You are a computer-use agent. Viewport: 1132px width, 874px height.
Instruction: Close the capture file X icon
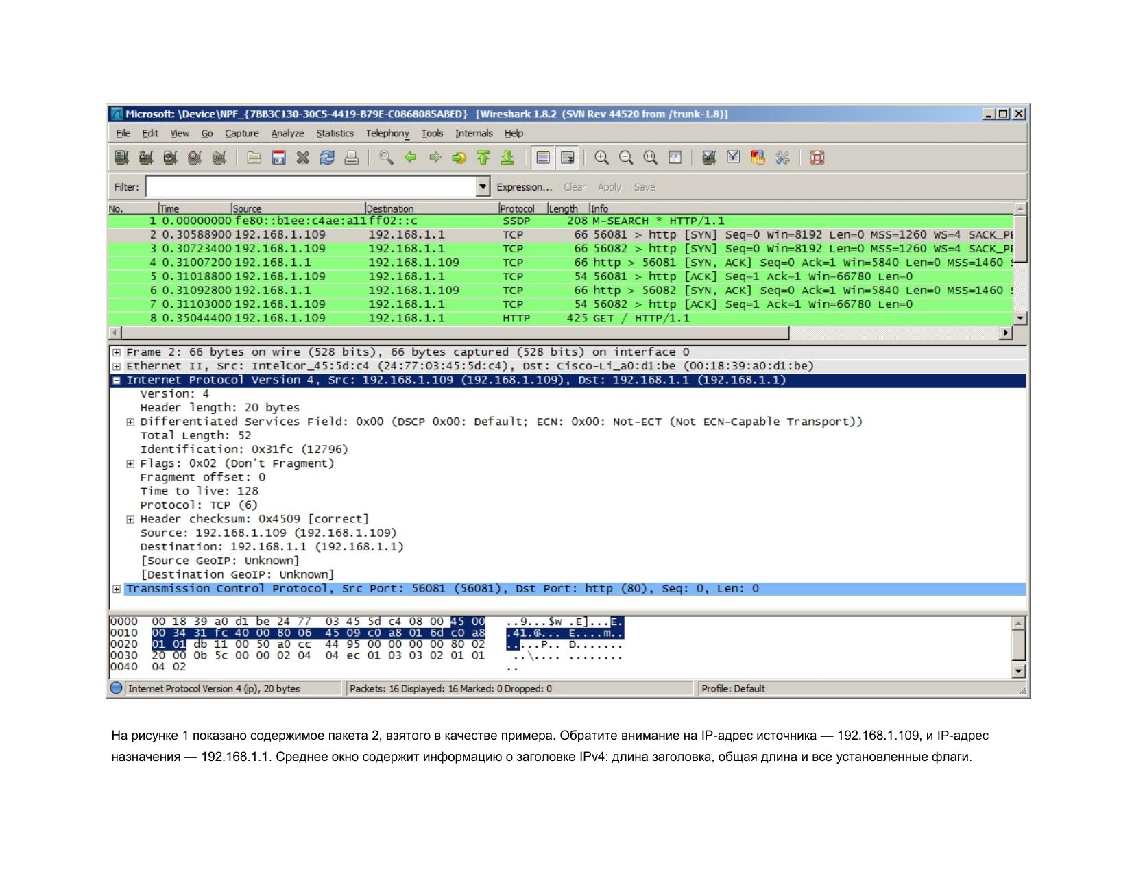click(x=302, y=158)
